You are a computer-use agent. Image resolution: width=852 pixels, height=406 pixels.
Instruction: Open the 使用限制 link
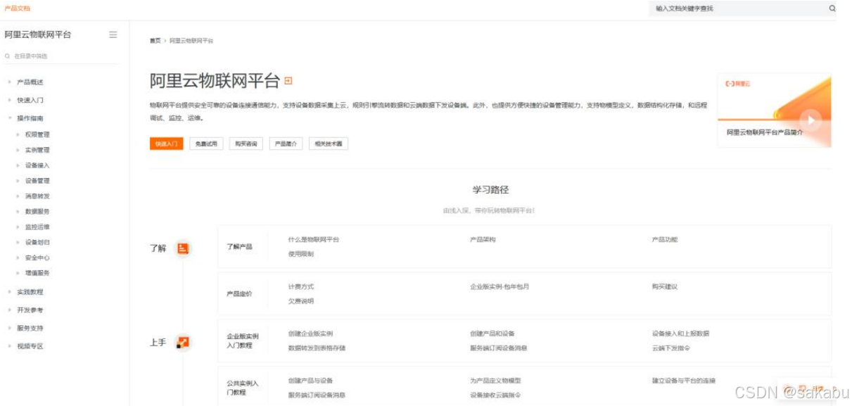[301, 254]
